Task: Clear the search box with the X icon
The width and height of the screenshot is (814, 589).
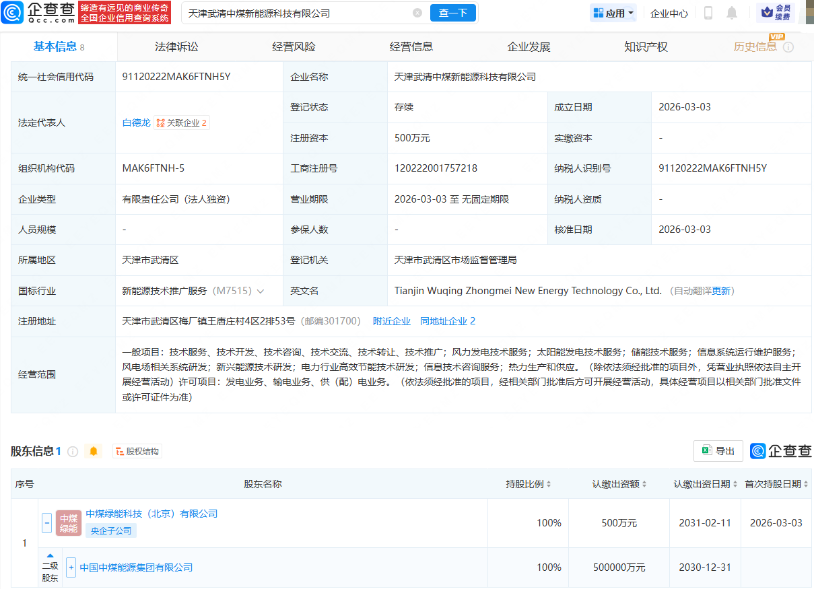Action: click(417, 13)
